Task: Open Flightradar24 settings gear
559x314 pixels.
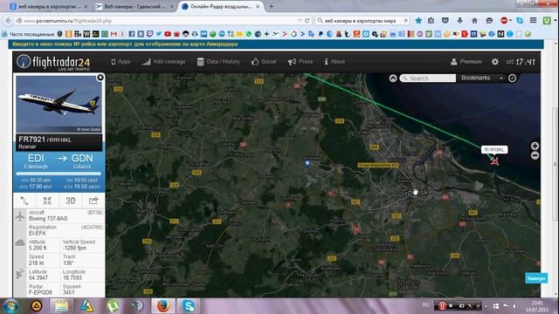Action: [x=495, y=62]
